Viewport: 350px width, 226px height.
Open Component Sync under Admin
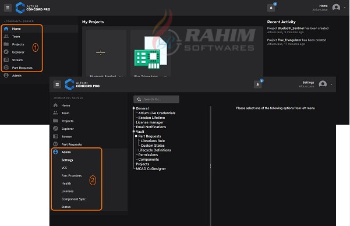(x=73, y=199)
